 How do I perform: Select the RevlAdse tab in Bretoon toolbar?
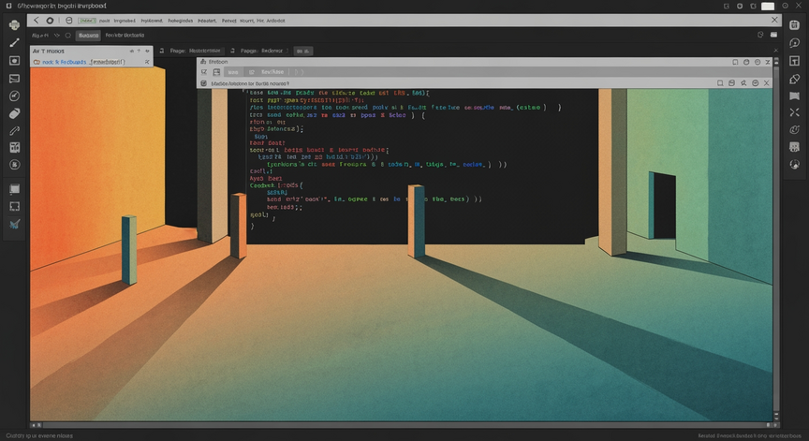(268, 72)
